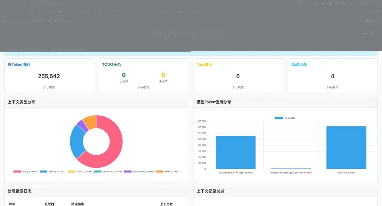382x206 pixels.
Task: Toggle activity_context legend entry
Action: tap(52, 172)
